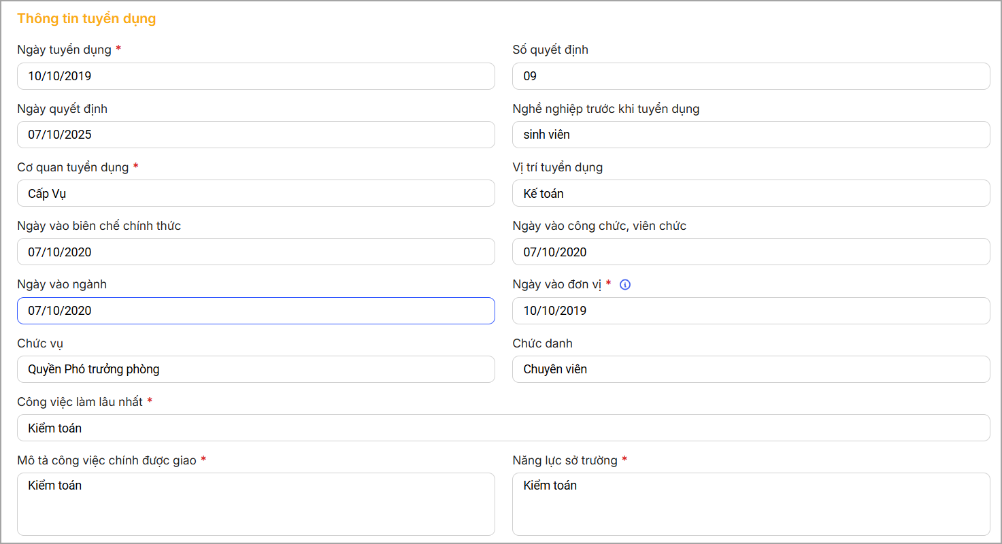Click Mô tả công việc chính được giao textarea
The image size is (1002, 544).
(x=256, y=504)
